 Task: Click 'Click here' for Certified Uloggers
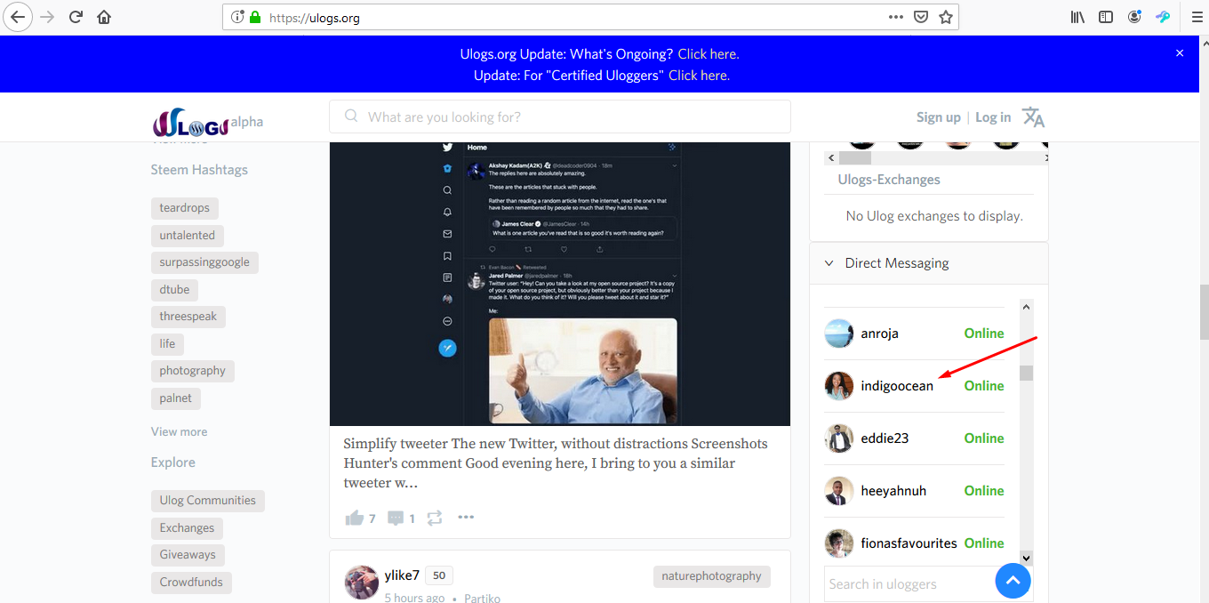(699, 76)
